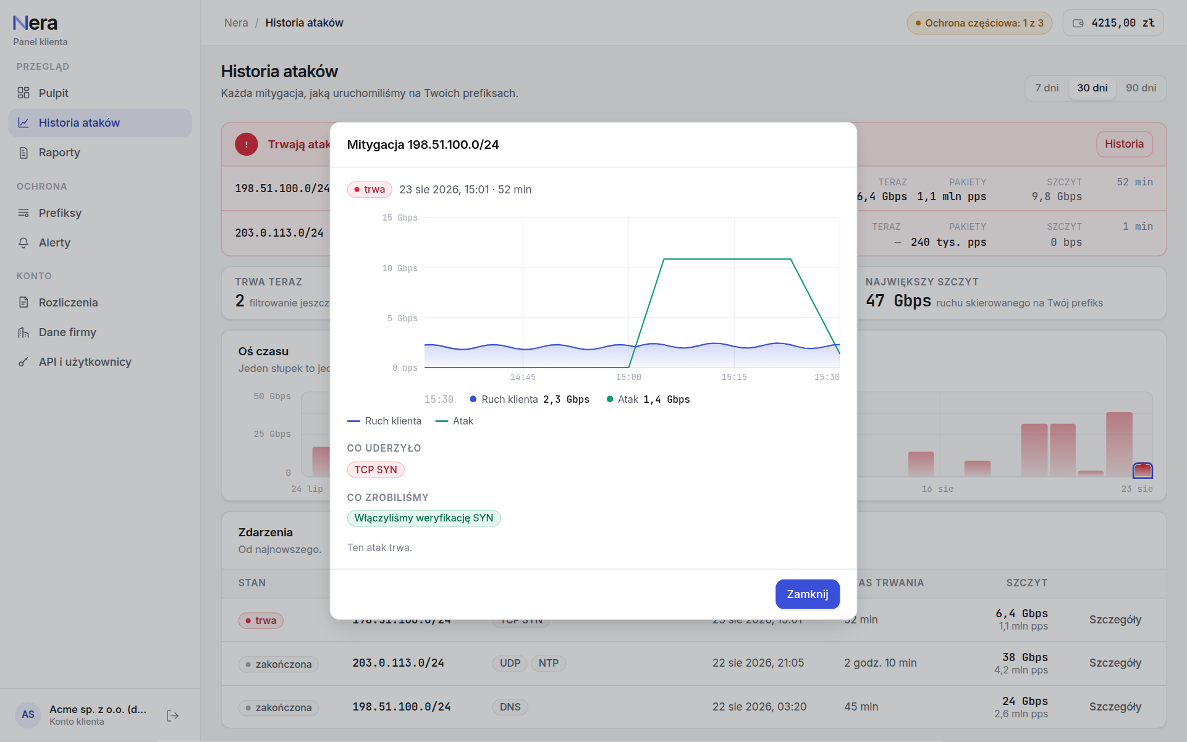
Task: Click the API i użytkownicy key icon
Action: point(23,362)
